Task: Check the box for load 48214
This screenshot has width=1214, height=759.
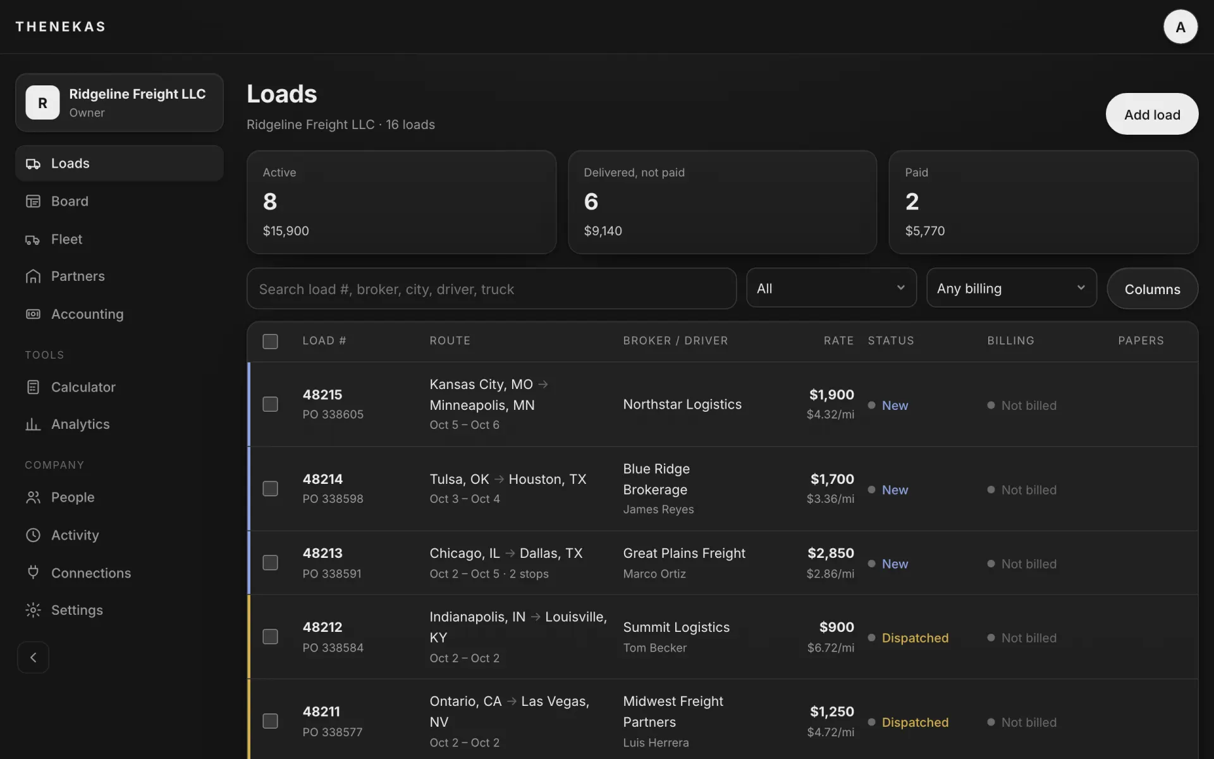Action: 270,489
